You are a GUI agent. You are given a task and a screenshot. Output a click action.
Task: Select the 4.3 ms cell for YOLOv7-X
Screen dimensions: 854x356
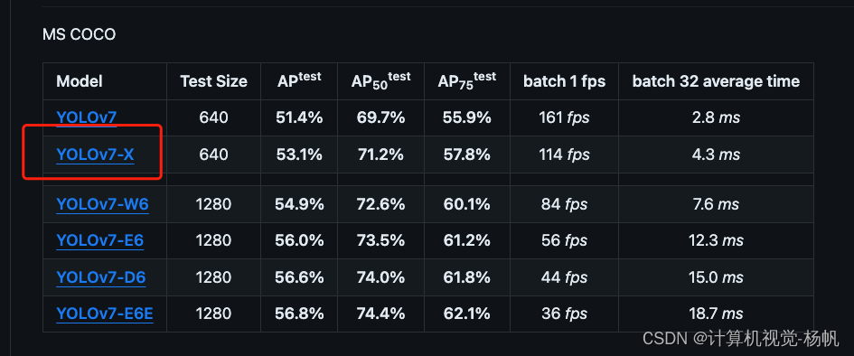click(x=716, y=155)
